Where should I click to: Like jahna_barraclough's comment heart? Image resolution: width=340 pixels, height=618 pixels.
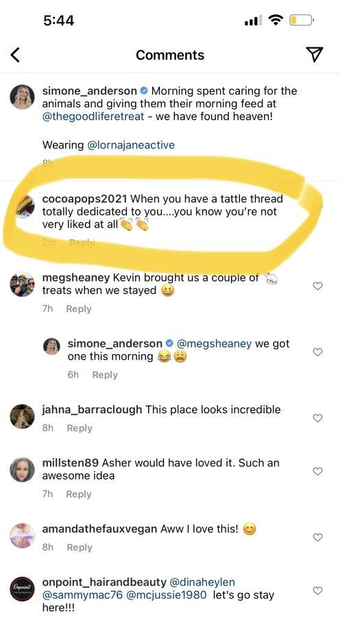(x=317, y=417)
